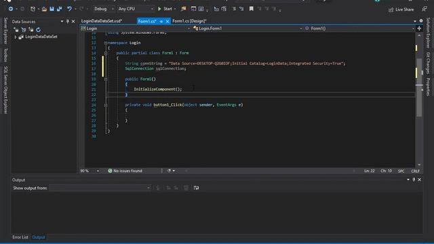Click Edit DataSet with Designer icon

[x=24, y=30]
